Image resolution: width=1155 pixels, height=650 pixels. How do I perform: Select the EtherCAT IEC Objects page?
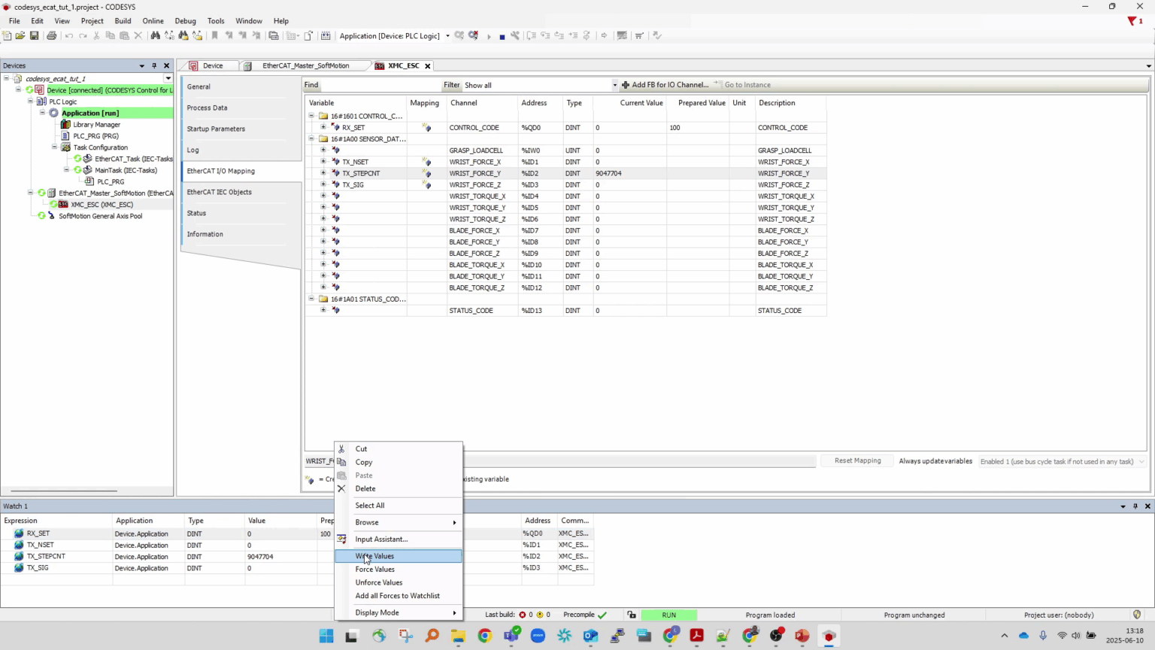[x=219, y=192]
